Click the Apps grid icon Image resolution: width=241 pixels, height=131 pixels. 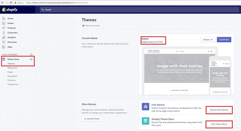[4, 47]
